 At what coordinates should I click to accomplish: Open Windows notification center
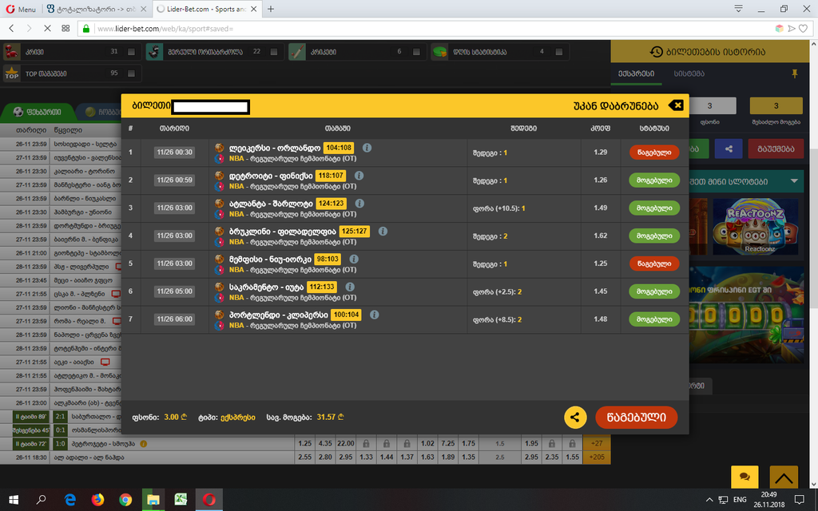coord(799,500)
